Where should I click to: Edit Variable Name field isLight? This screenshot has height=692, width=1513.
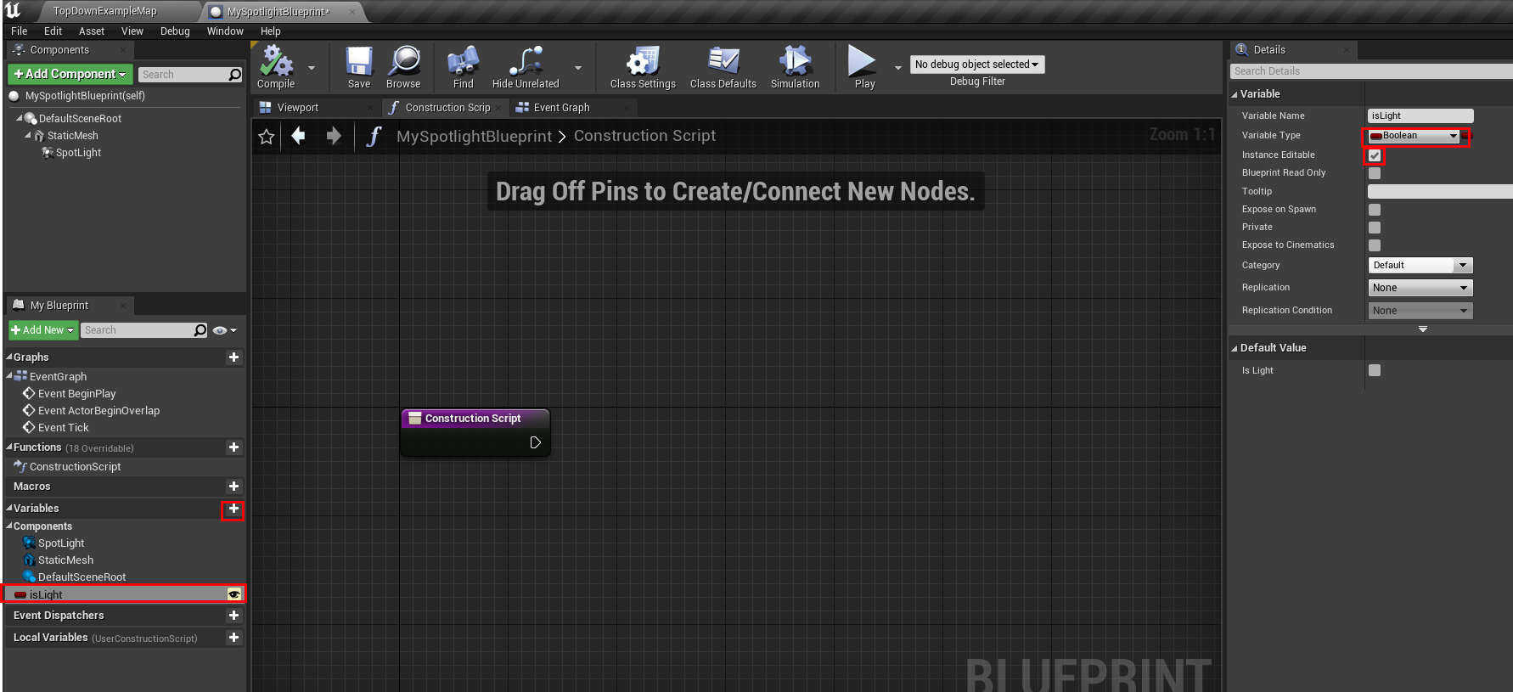1420,116
